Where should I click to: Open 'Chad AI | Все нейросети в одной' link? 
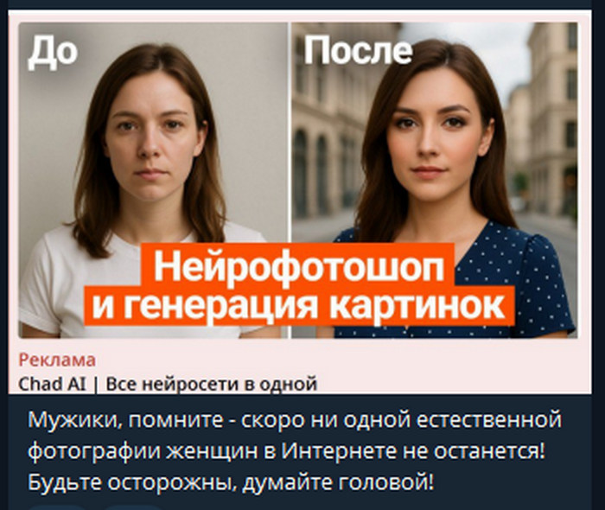(168, 384)
